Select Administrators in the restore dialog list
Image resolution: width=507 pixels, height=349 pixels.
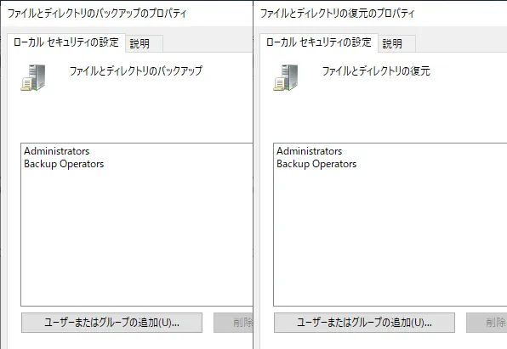point(309,151)
